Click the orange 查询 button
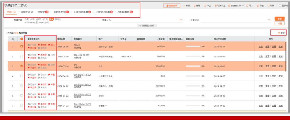 [x=280, y=19]
